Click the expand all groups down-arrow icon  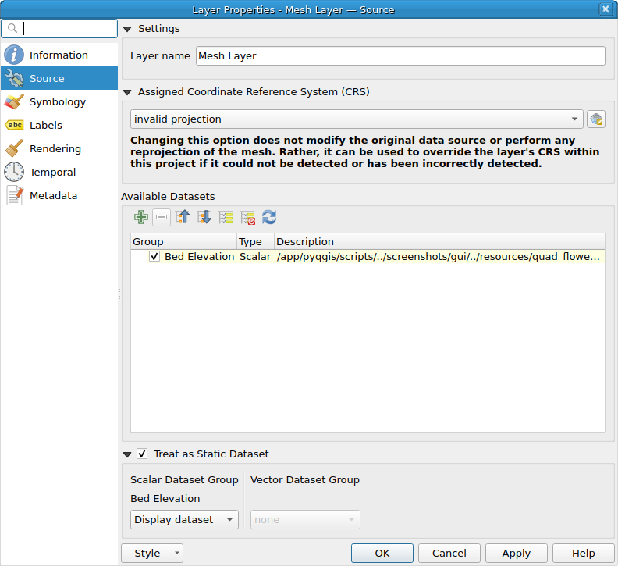coord(204,218)
